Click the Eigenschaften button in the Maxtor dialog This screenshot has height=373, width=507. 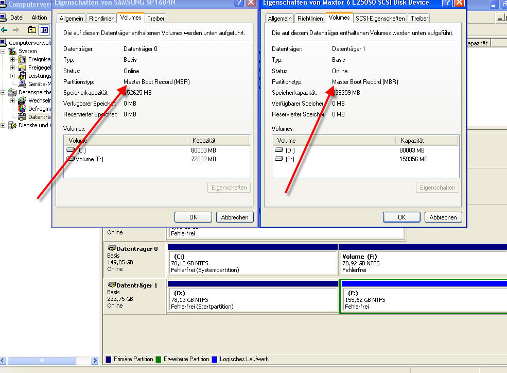click(x=438, y=188)
